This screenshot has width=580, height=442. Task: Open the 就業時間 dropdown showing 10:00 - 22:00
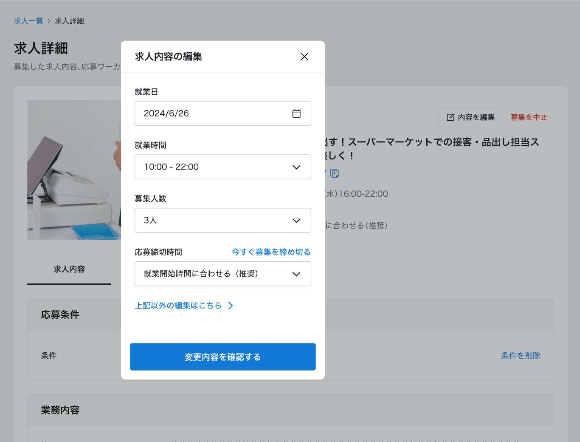pyautogui.click(x=222, y=167)
